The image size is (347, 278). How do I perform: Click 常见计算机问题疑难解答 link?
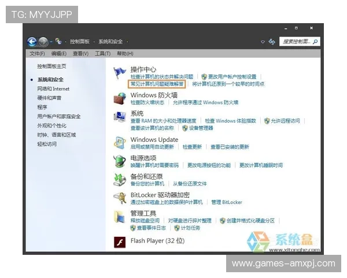[x=157, y=84]
